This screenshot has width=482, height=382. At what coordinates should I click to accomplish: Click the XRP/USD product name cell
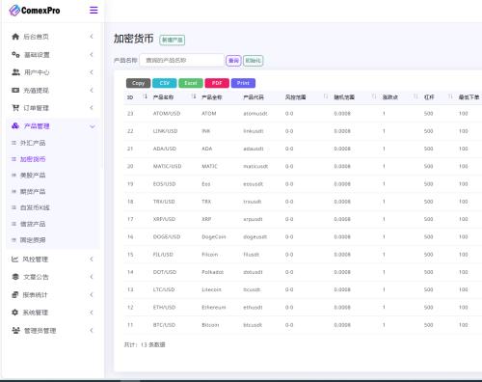164,219
